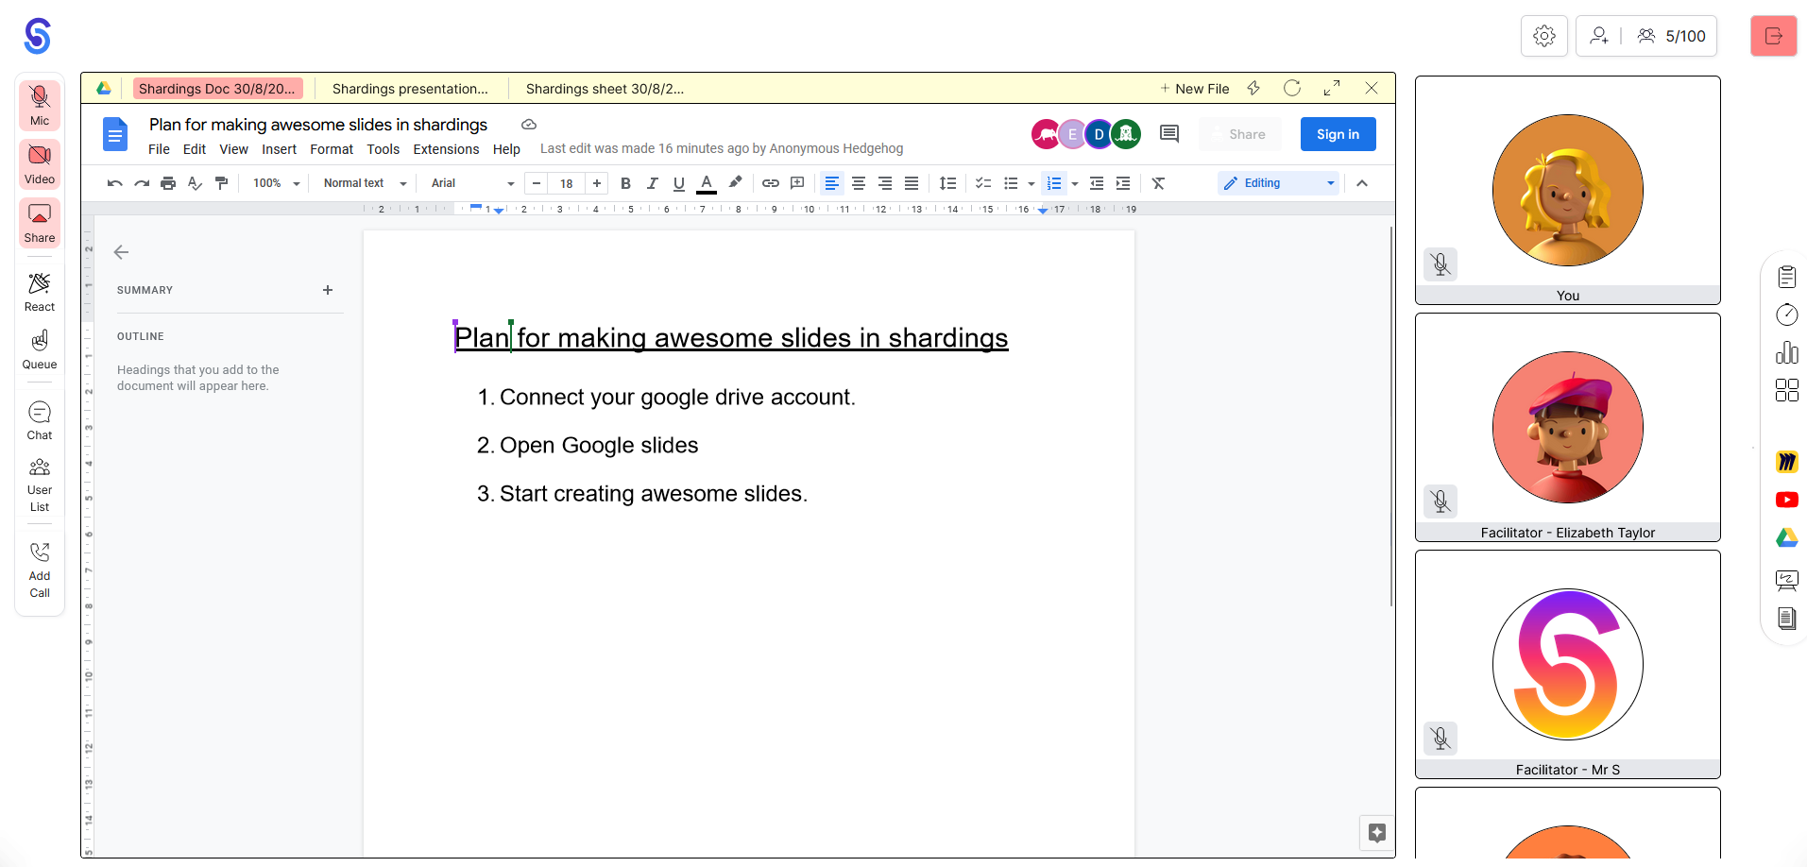Click the spell check icon
Screen dimensions: 1807x867
195,183
